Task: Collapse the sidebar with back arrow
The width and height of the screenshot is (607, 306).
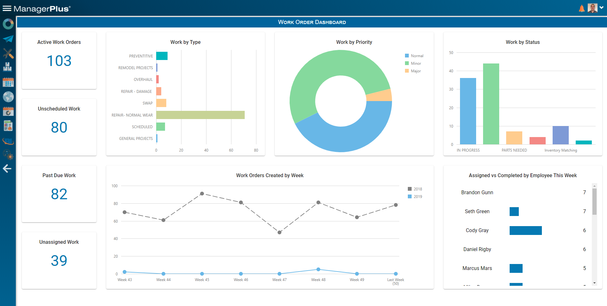Action: [7, 168]
